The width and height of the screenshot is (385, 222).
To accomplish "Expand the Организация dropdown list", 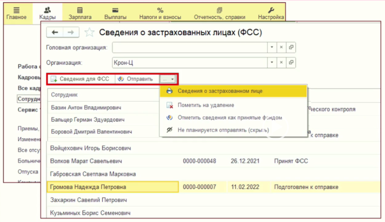I will tap(272, 63).
